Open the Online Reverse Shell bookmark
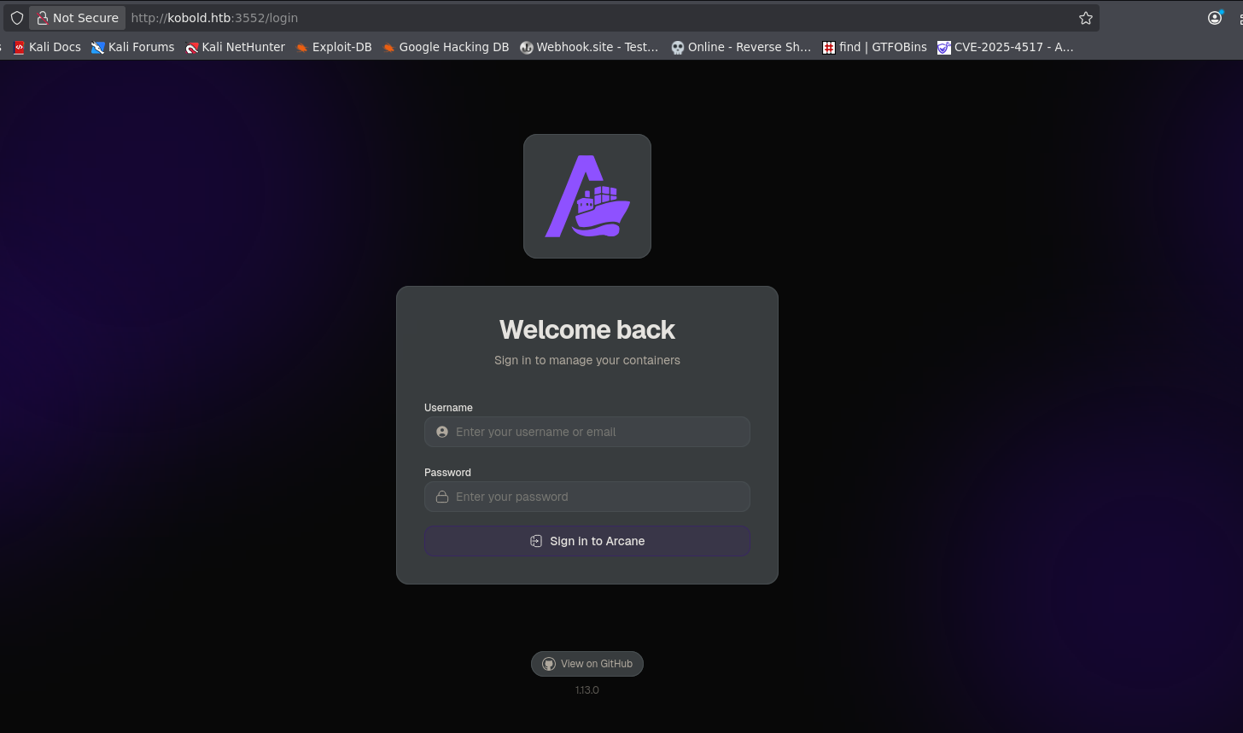The width and height of the screenshot is (1243, 733). pyautogui.click(x=741, y=47)
